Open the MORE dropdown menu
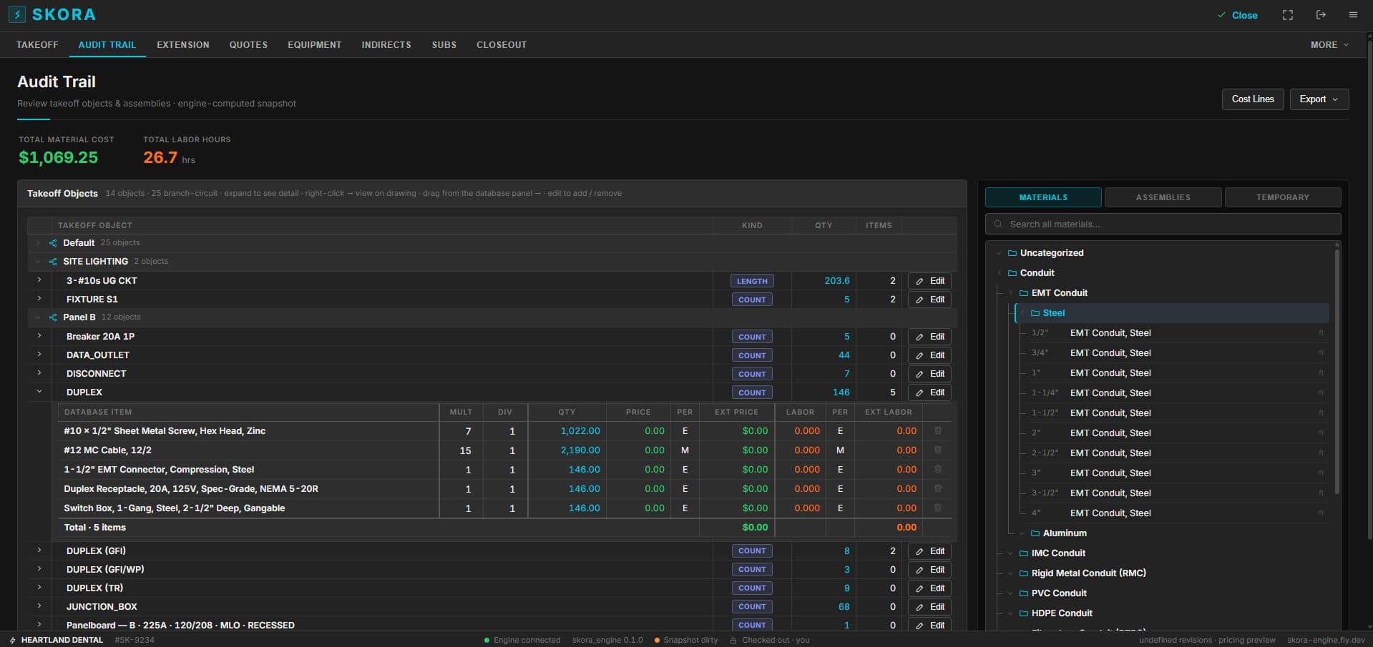Image resolution: width=1373 pixels, height=647 pixels. [1329, 44]
